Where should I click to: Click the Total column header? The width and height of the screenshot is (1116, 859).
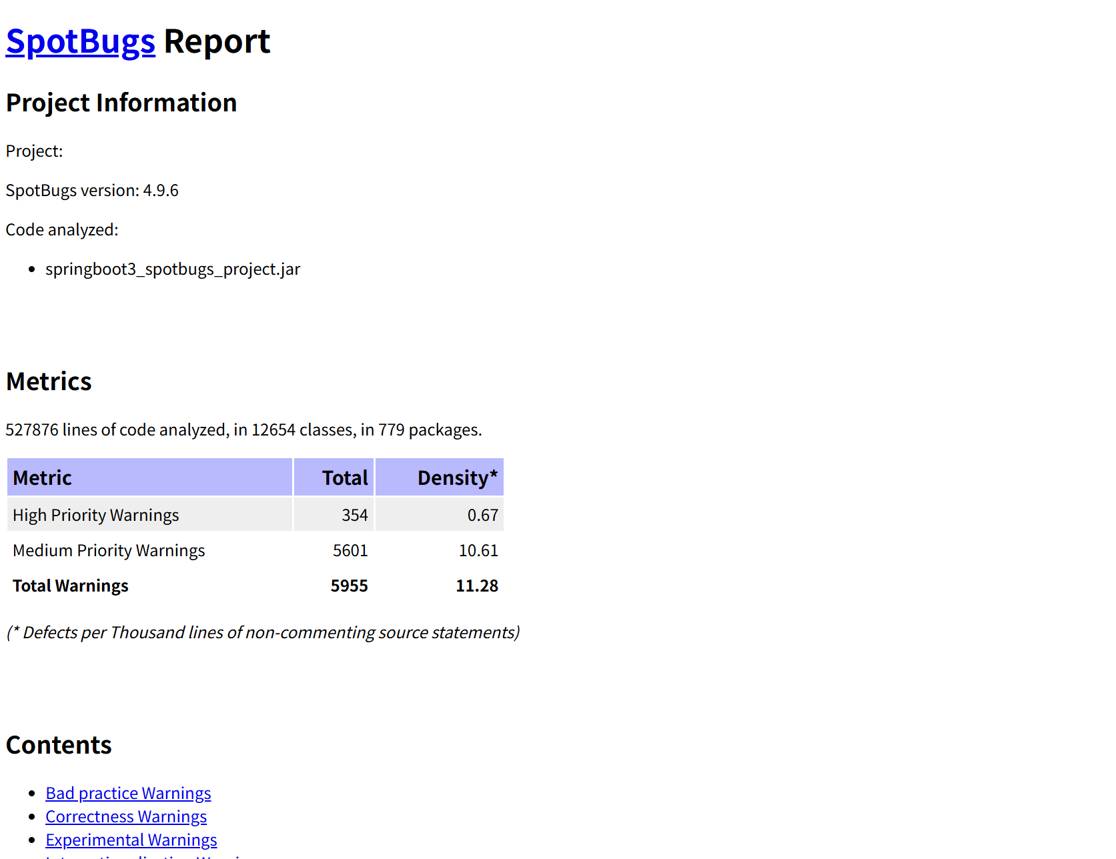[334, 477]
